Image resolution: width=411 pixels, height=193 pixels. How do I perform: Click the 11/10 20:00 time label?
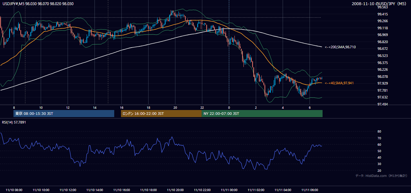point(175,190)
